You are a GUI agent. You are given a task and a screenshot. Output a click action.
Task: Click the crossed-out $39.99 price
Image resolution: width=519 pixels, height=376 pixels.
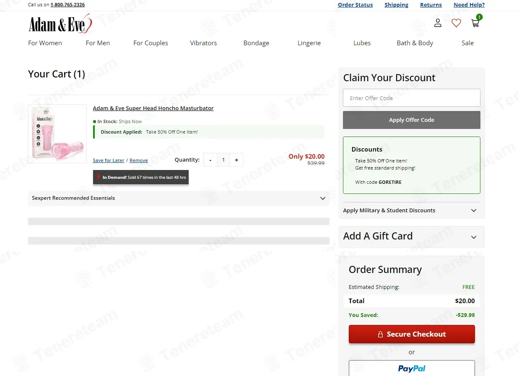coord(316,163)
